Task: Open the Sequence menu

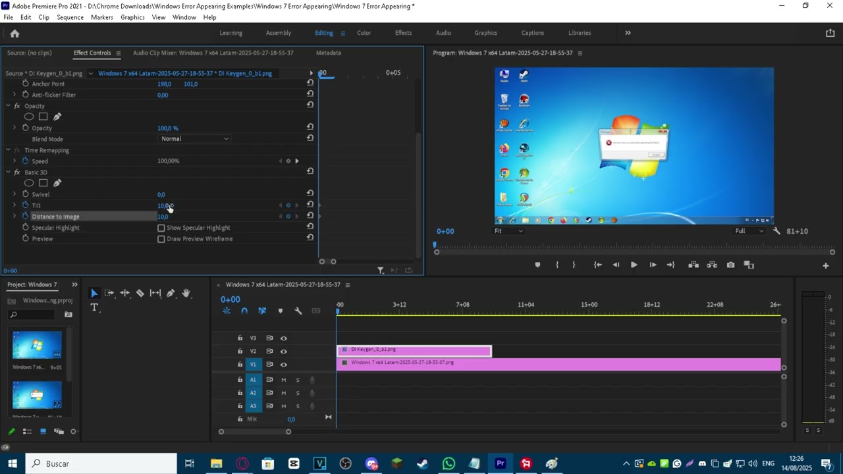Action: coord(70,17)
